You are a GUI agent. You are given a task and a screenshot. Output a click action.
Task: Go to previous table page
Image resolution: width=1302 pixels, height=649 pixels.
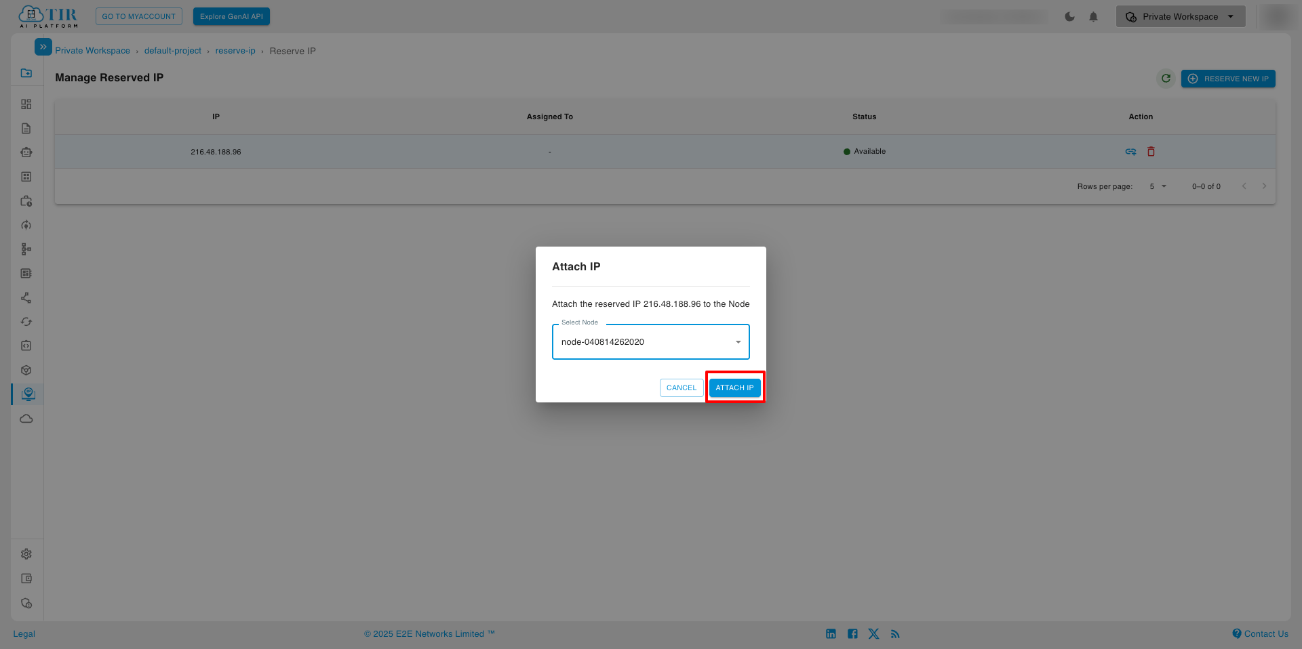click(1244, 186)
